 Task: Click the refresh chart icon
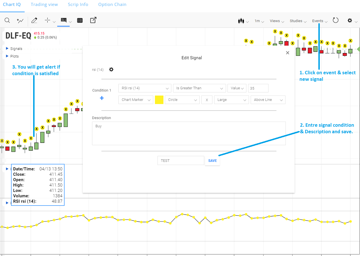pyautogui.click(x=335, y=20)
